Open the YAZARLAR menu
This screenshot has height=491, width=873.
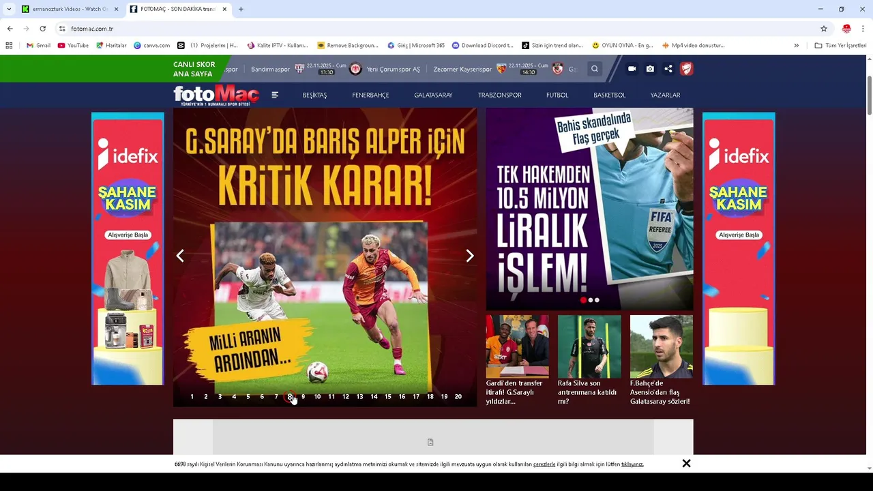click(x=665, y=95)
